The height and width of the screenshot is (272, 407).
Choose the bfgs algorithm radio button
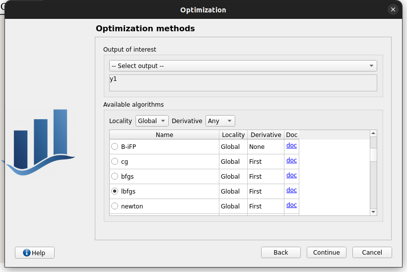coord(115,177)
